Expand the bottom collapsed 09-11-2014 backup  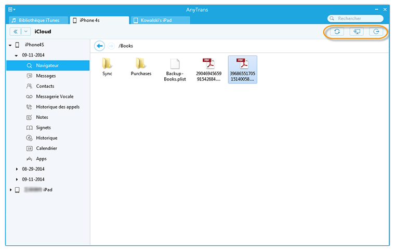17,179
